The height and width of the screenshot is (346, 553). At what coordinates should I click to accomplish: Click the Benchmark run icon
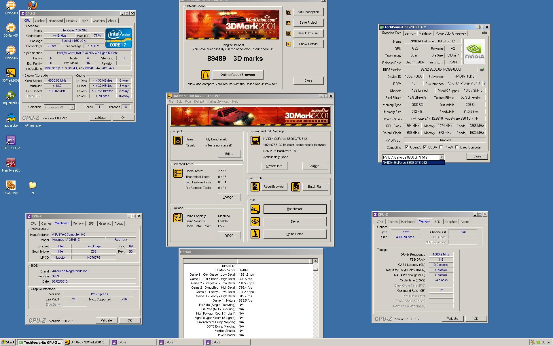[x=255, y=209]
